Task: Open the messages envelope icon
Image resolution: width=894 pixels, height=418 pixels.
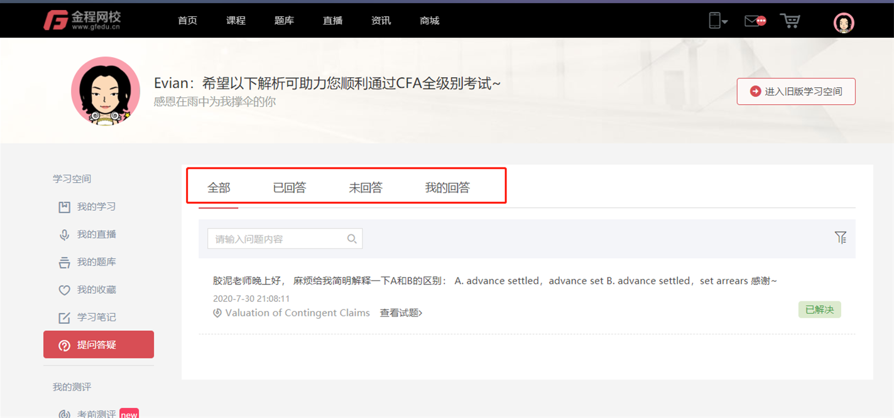Action: [754, 21]
